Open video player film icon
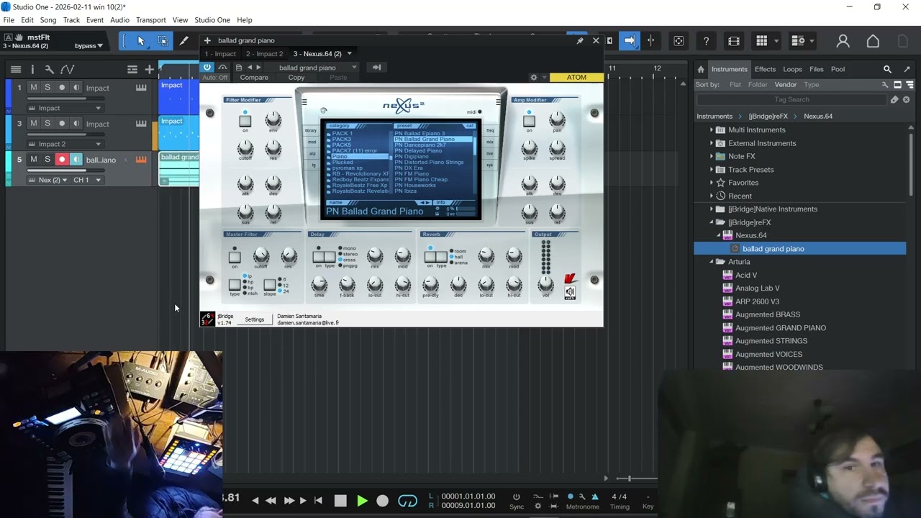The height and width of the screenshot is (518, 921). click(733, 41)
